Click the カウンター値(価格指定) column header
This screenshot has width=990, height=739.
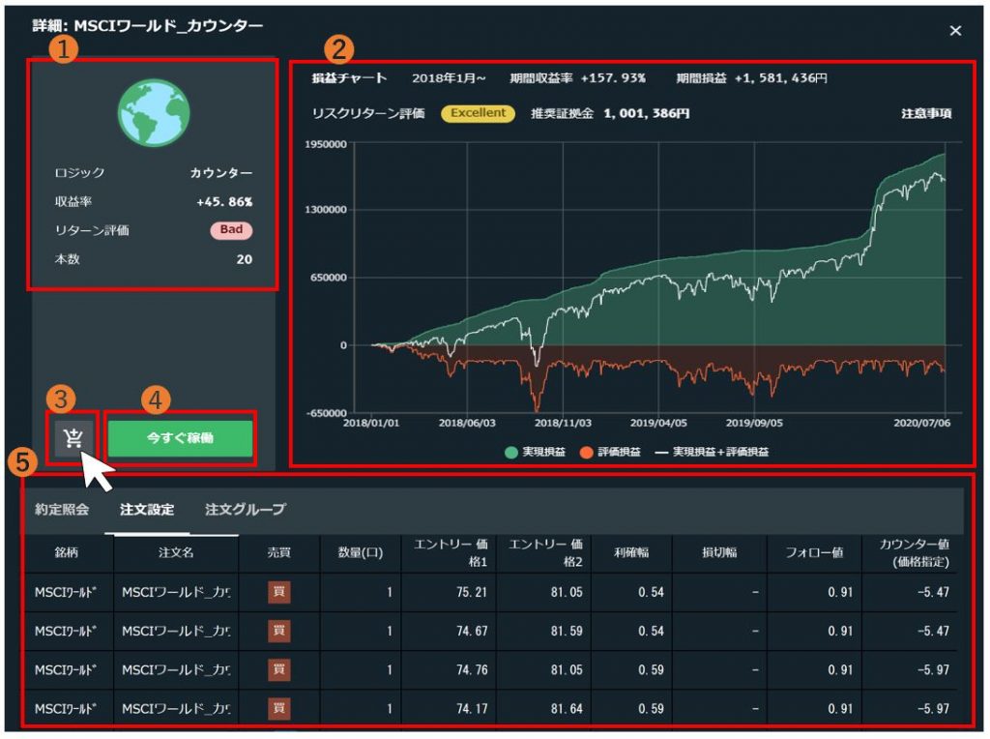tap(915, 552)
